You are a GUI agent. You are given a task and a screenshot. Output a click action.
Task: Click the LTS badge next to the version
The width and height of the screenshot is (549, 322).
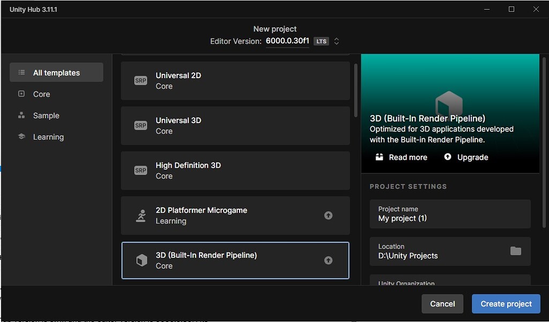click(321, 41)
